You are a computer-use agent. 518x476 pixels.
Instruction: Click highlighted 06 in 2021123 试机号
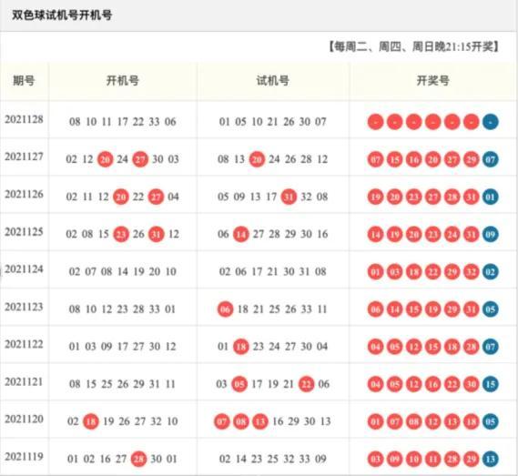[x=225, y=309]
